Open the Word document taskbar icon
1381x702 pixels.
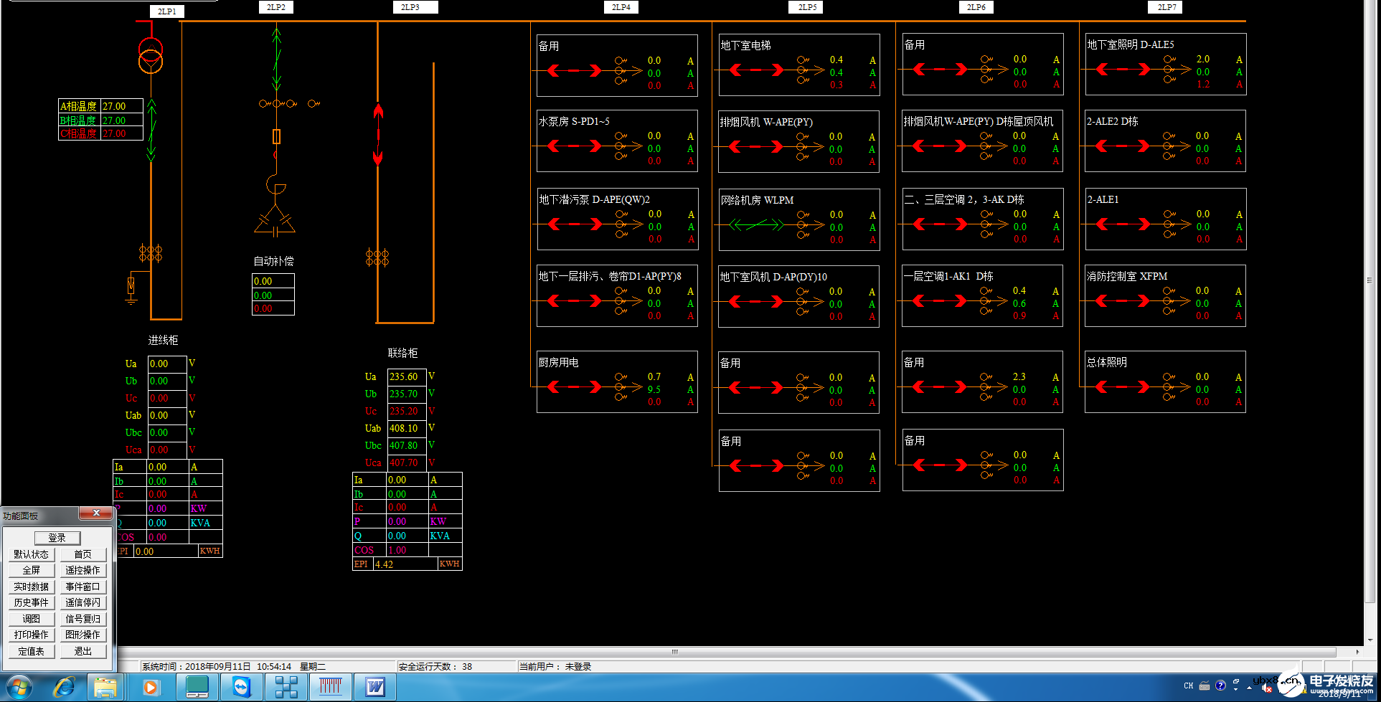click(x=375, y=687)
